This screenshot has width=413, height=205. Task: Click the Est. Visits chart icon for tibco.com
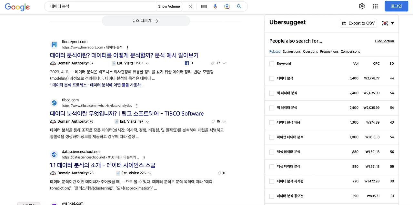[116, 121]
